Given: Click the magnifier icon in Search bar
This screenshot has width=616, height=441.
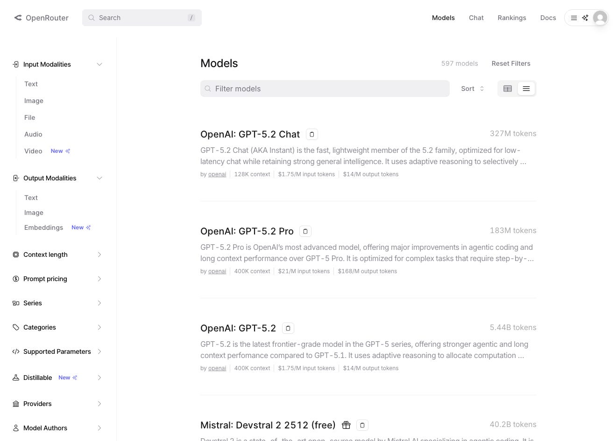Looking at the screenshot, I should (x=92, y=18).
